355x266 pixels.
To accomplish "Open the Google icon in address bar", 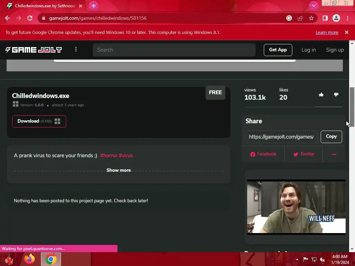I will pos(289,18).
